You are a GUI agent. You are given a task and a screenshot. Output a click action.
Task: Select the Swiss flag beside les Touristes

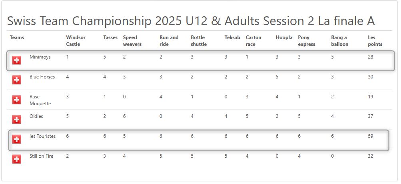17,139
